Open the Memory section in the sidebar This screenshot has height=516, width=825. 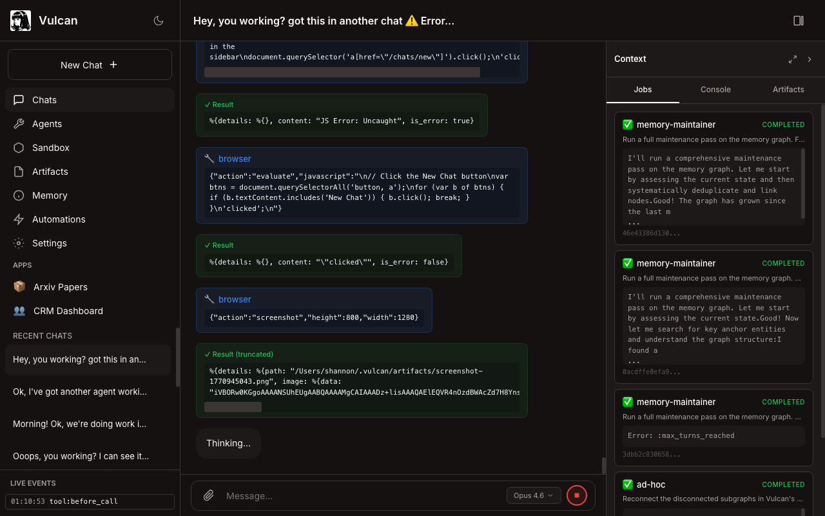[x=50, y=195]
